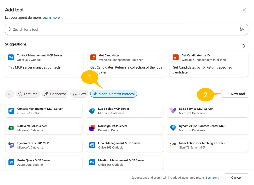Open the Learn more link
254x185 pixels.
click(x=51, y=17)
